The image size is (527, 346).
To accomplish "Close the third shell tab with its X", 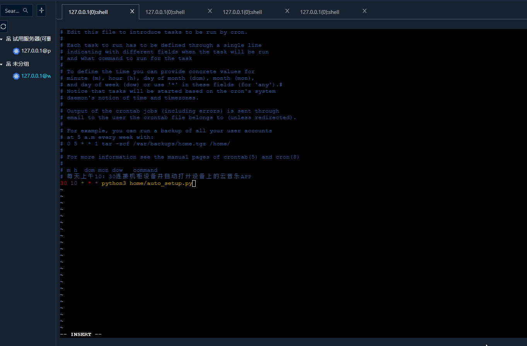I will (287, 11).
